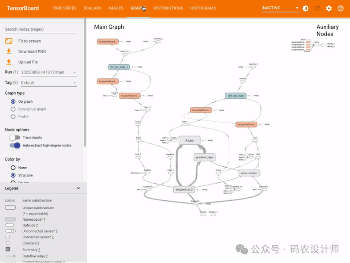Click the Identity_3 op node
Image resolution: width=350 pixels, height=263 pixels.
point(253,67)
